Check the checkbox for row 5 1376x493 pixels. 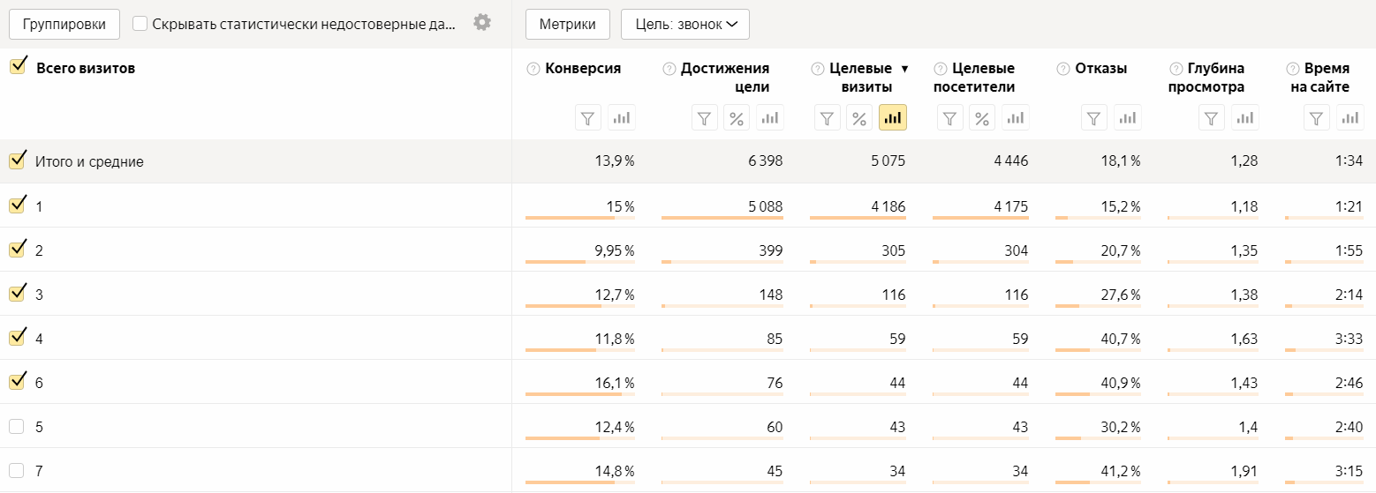[x=16, y=426]
